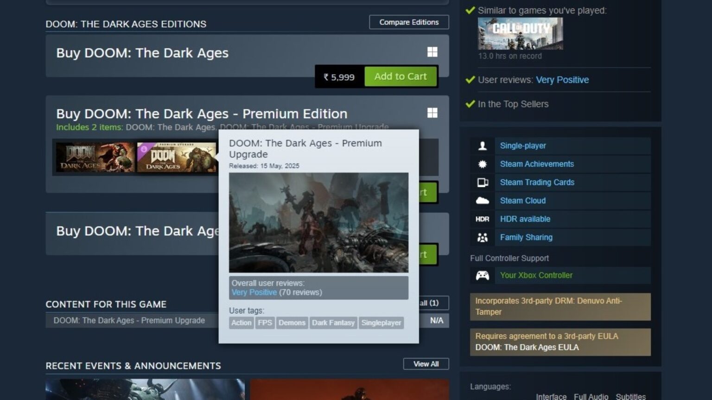Click the Family Sharing icon
The image size is (712, 400).
tap(483, 237)
